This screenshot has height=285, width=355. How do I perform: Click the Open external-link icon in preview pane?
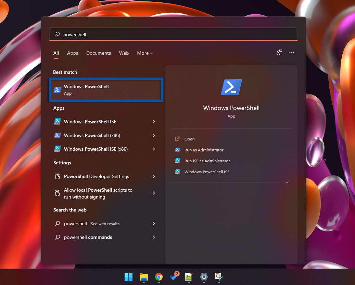coord(177,139)
